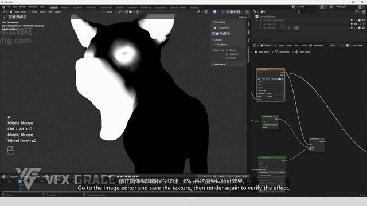Image resolution: width=367 pixels, height=206 pixels.
Task: Enable the Origins checkbox
Action: coord(227,50)
